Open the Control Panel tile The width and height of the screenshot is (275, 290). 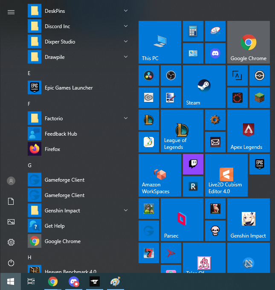193,53
